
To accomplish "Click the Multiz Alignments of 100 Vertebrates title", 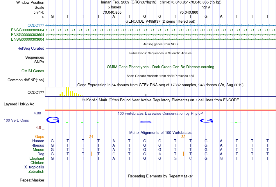I will pyautogui.click(x=160, y=133).
